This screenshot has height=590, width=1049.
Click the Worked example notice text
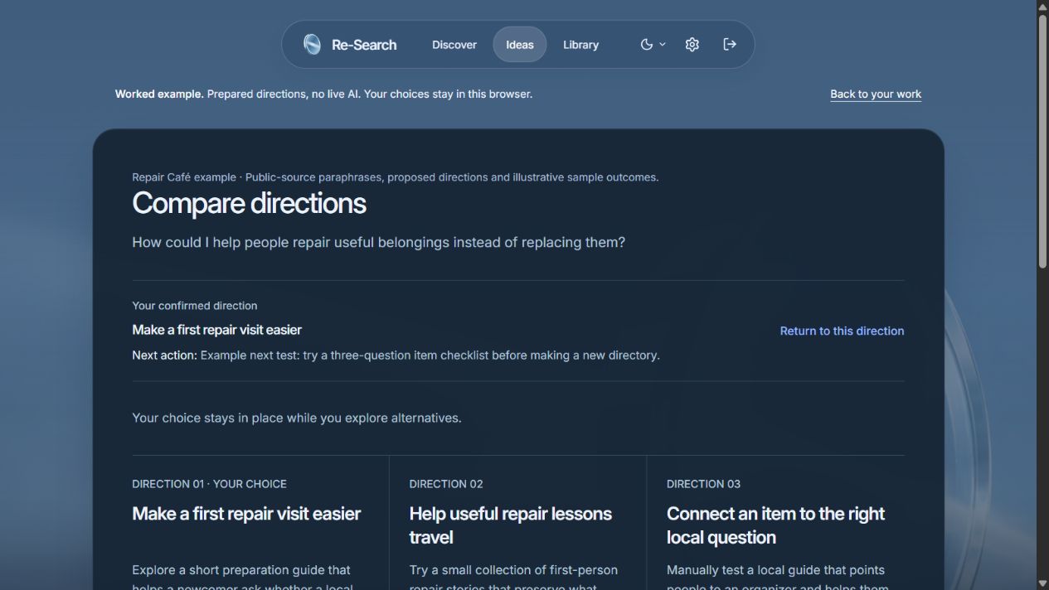click(x=323, y=94)
